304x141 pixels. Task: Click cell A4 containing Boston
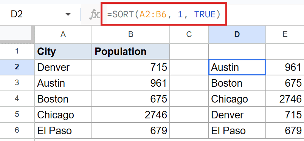63,99
